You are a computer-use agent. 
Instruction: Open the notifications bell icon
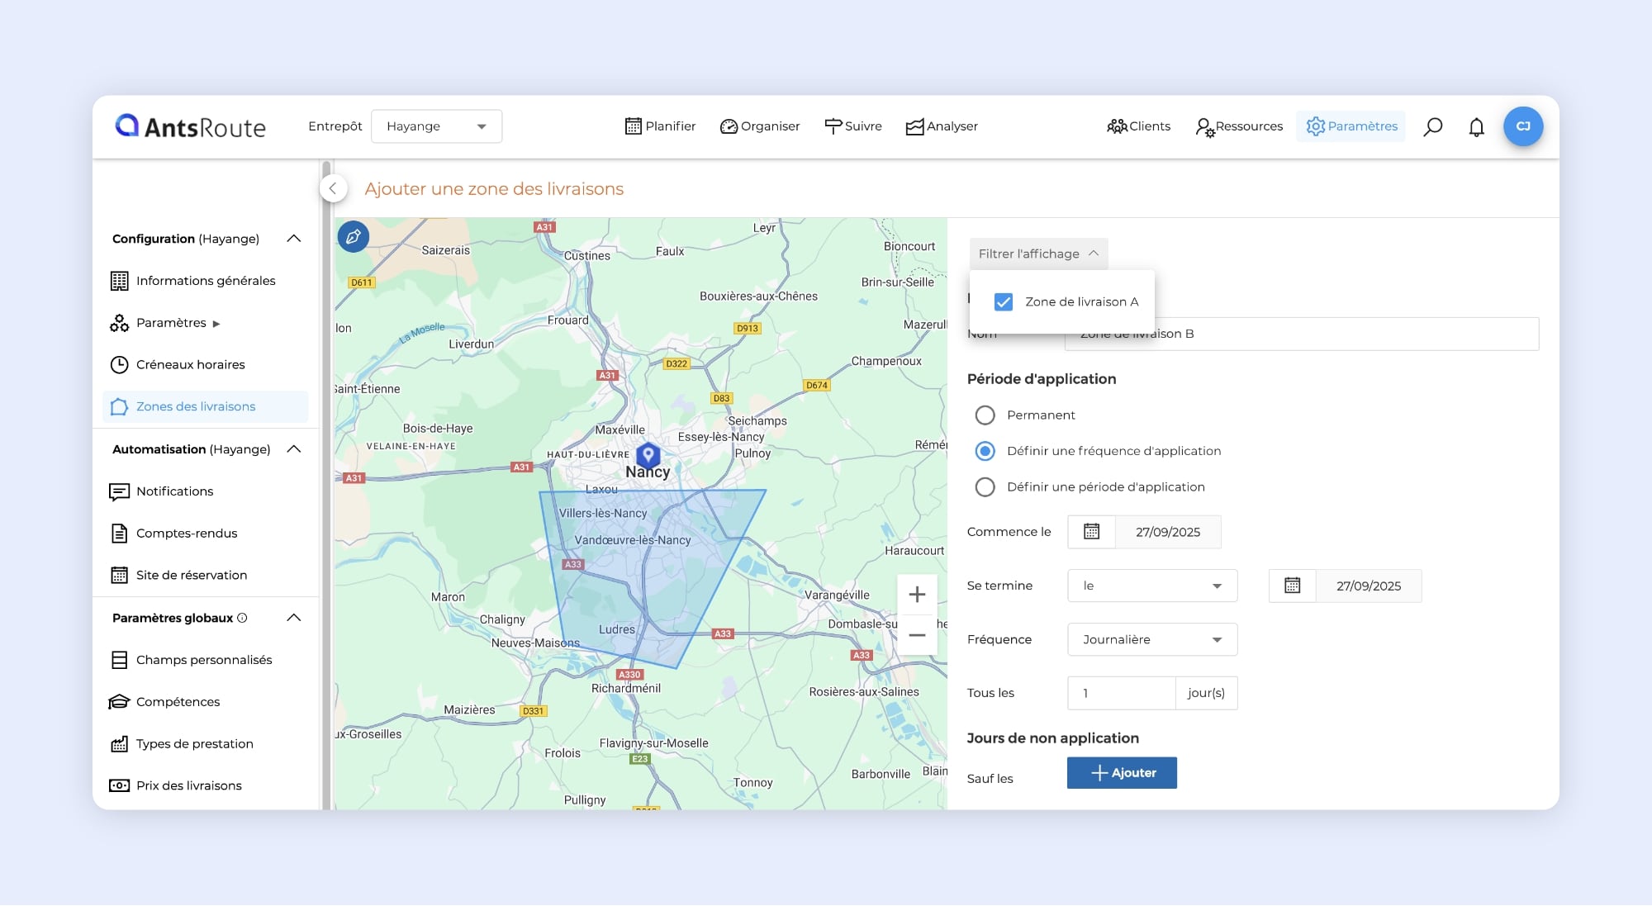tap(1476, 126)
